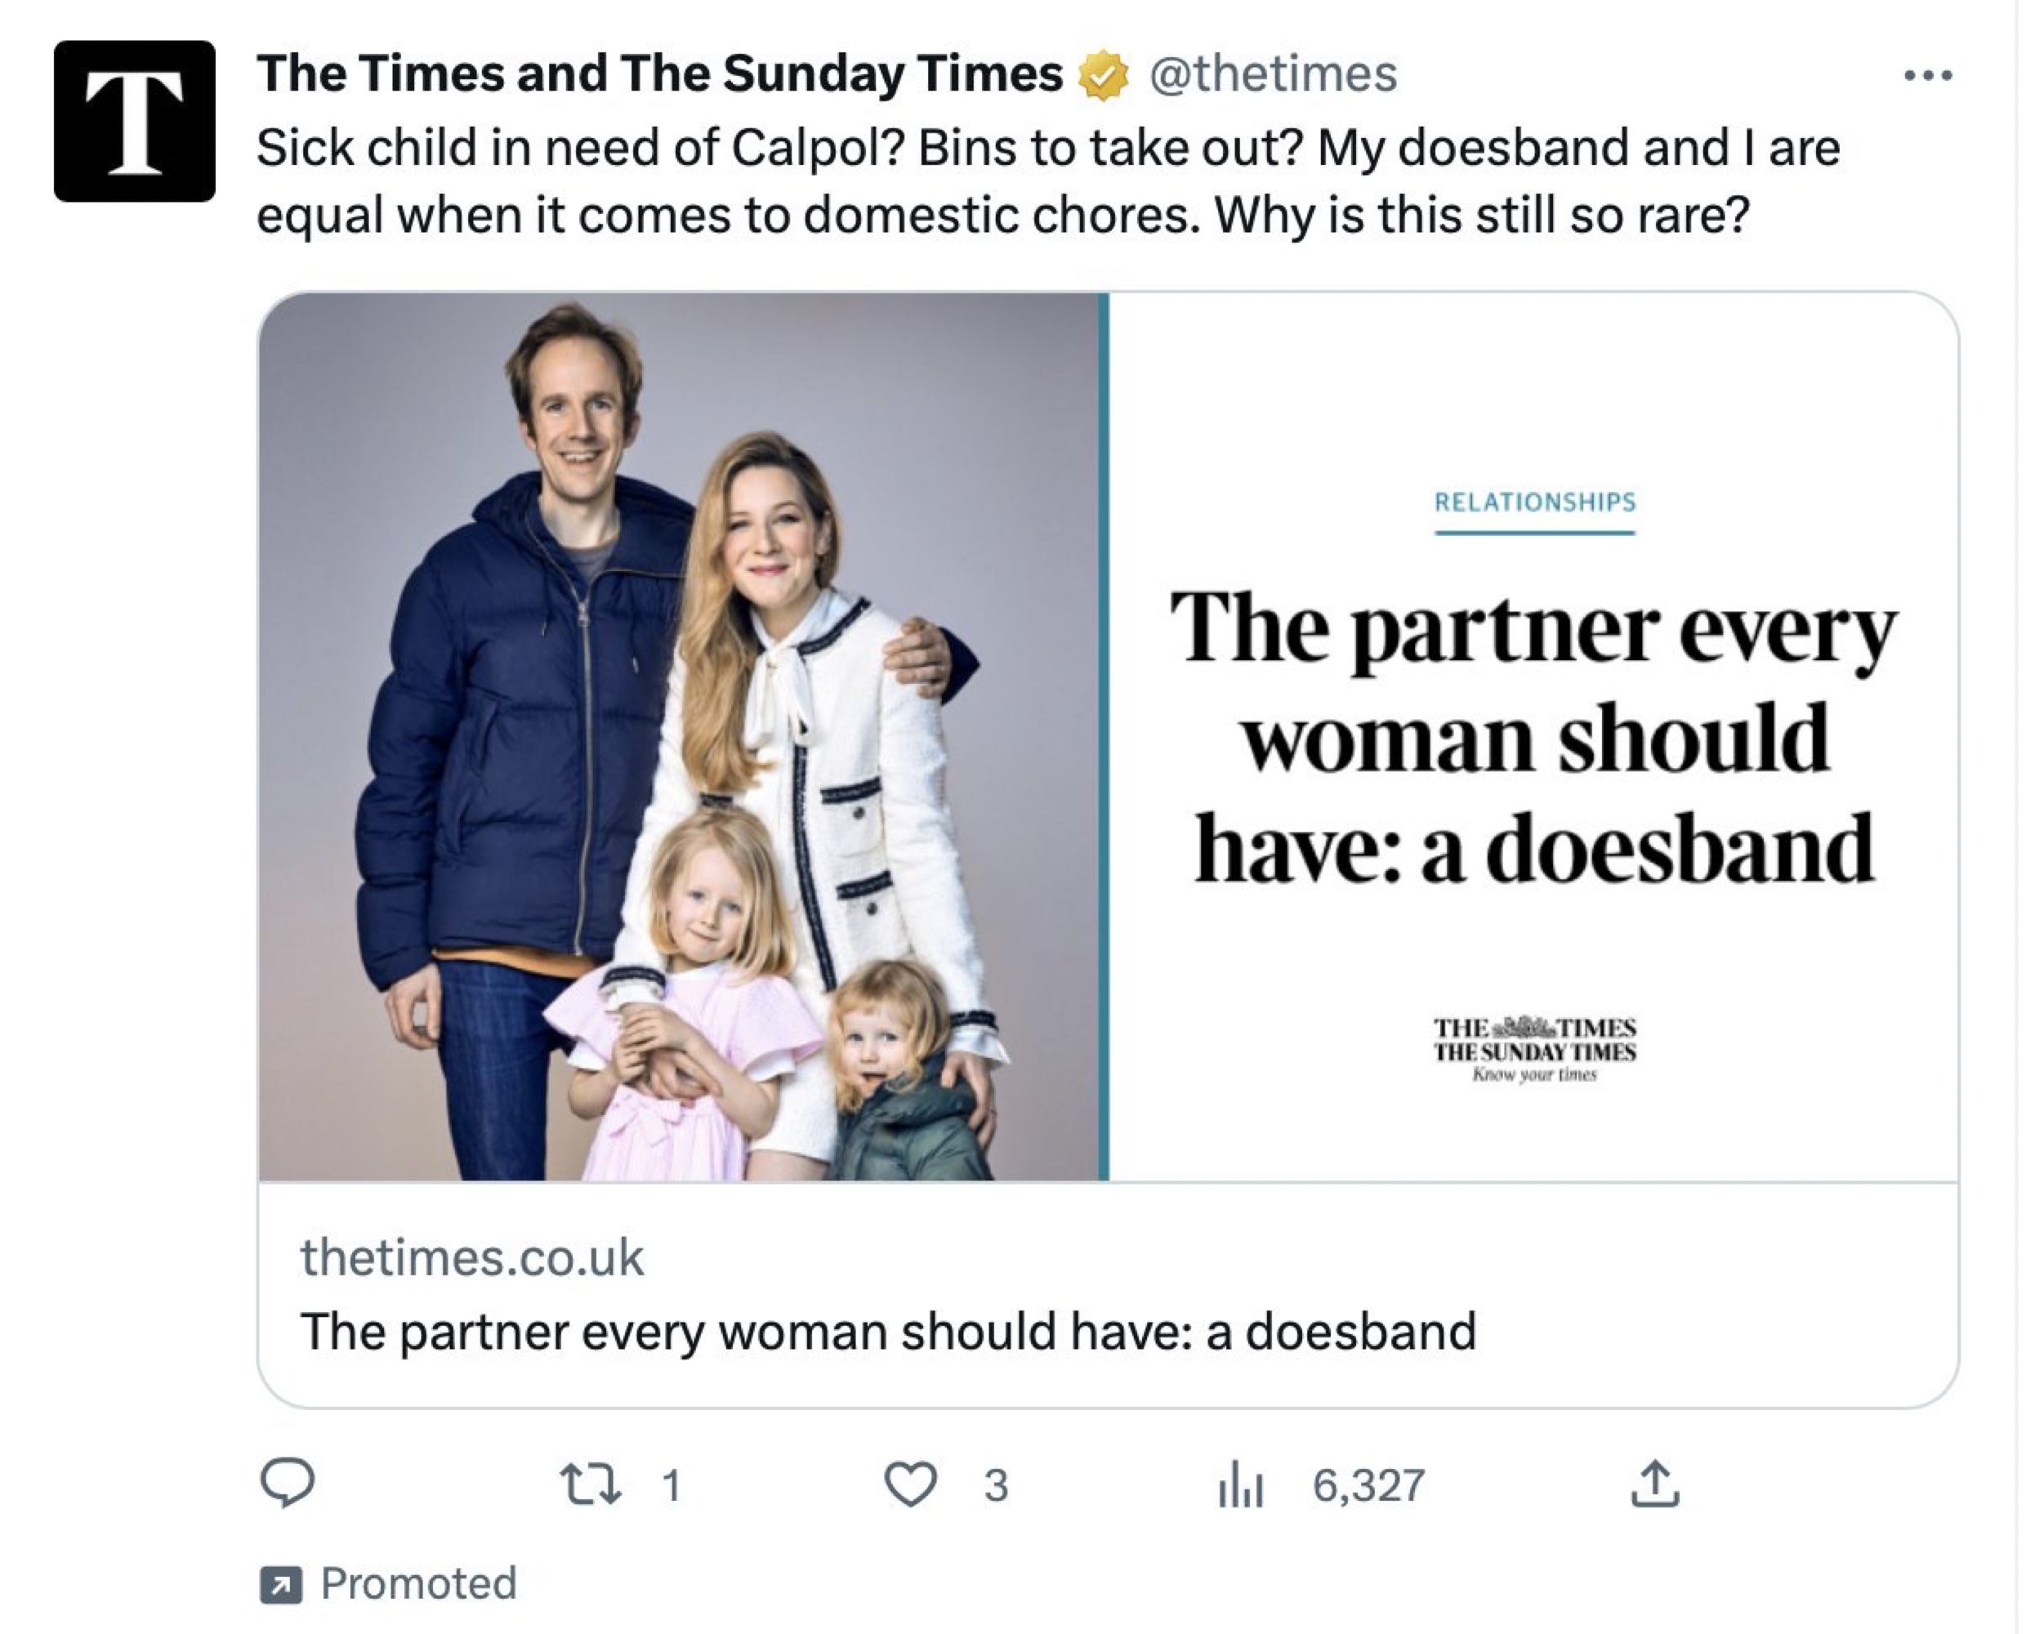The height and width of the screenshot is (1634, 2035).
Task: Open the three-dot more options menu
Action: (1927, 75)
